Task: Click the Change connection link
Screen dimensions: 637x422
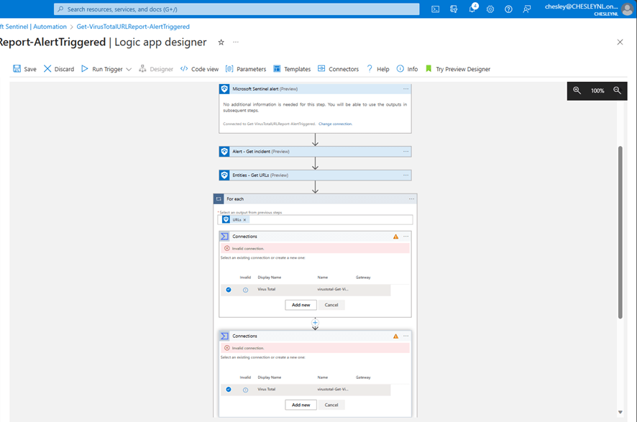Action: point(335,124)
